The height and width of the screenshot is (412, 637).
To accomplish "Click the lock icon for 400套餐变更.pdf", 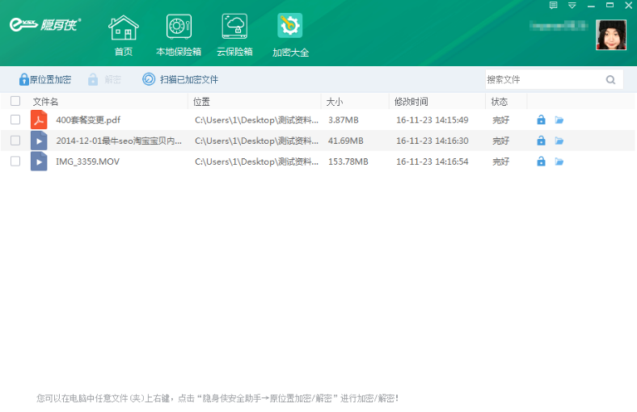I will (x=541, y=120).
